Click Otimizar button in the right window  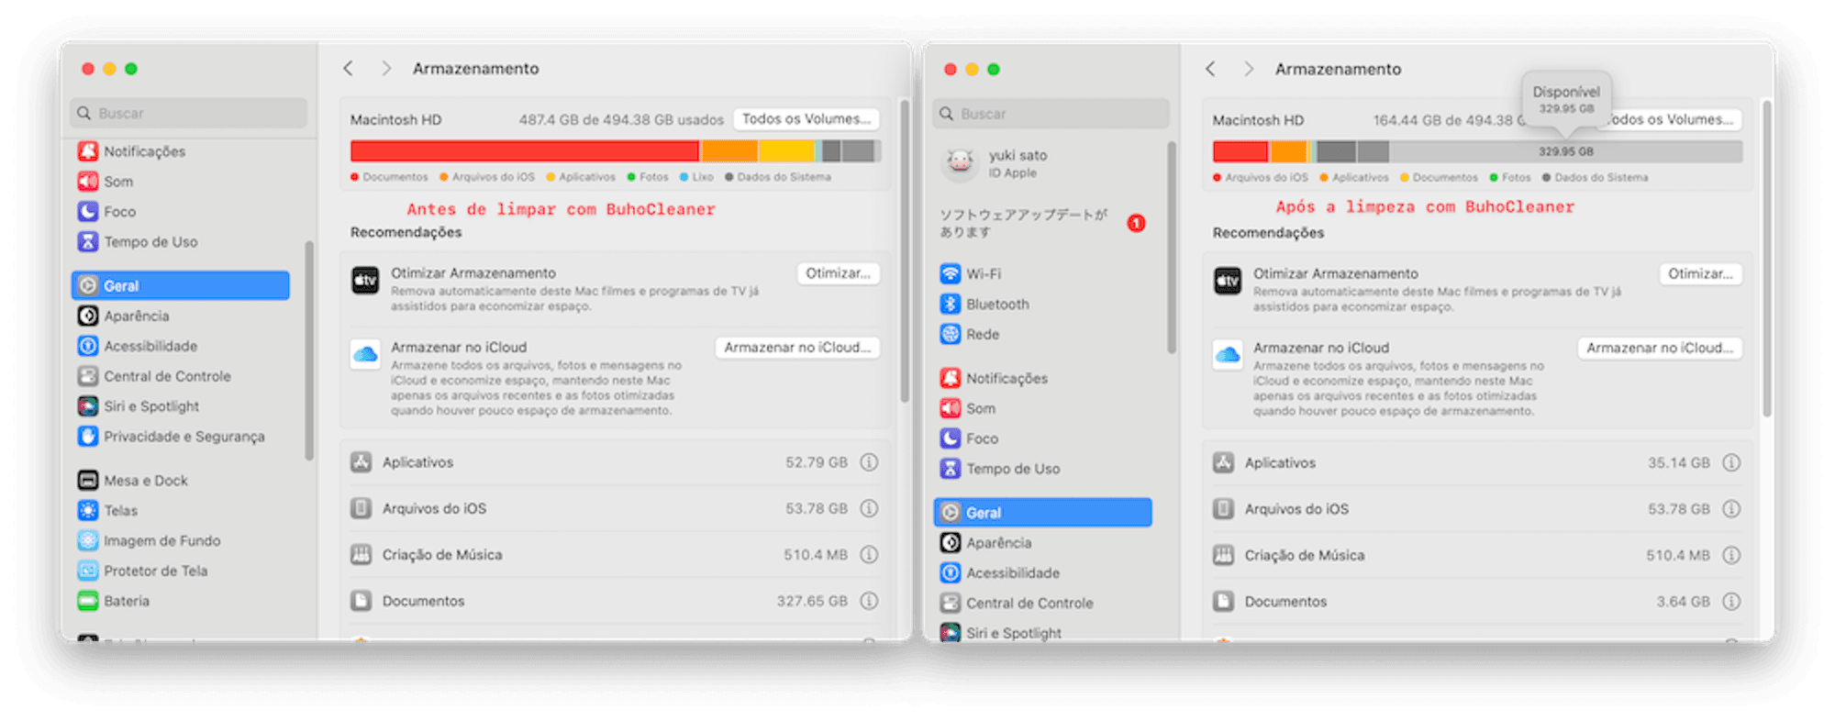click(x=1700, y=273)
